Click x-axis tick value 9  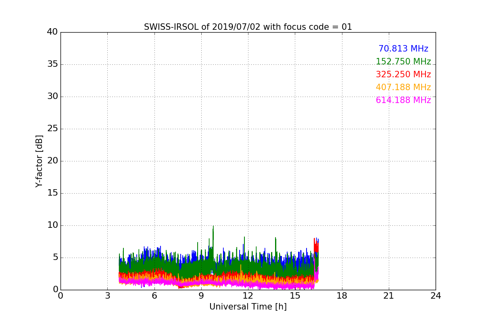[x=201, y=296]
